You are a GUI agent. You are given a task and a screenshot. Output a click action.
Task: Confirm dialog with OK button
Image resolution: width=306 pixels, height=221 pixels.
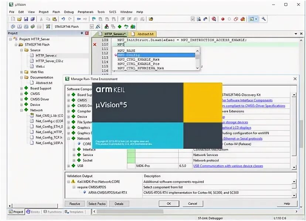[169, 203]
